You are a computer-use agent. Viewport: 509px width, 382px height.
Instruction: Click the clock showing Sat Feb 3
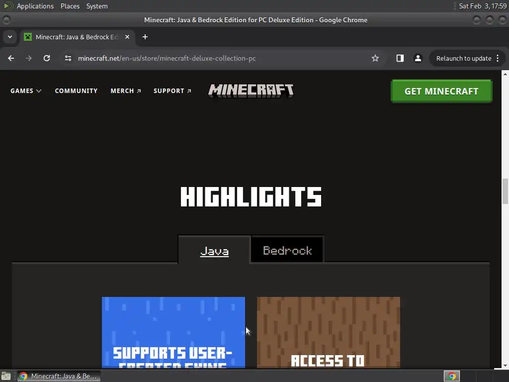pyautogui.click(x=482, y=6)
